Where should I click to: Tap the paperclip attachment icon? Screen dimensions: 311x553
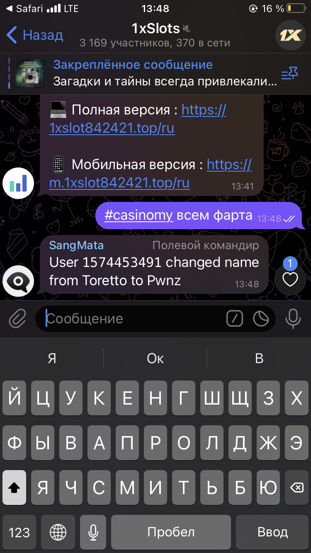(x=17, y=319)
